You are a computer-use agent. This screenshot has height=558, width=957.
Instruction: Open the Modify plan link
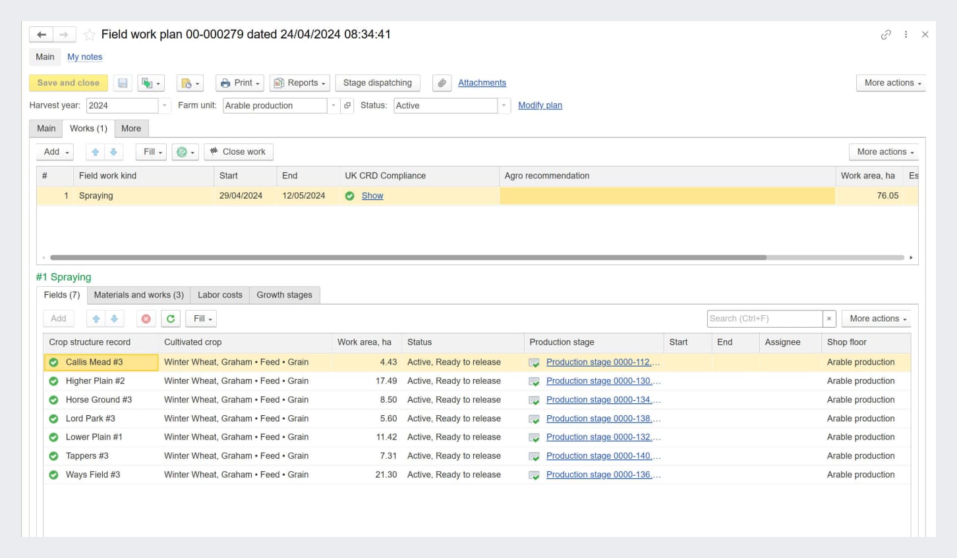click(540, 105)
